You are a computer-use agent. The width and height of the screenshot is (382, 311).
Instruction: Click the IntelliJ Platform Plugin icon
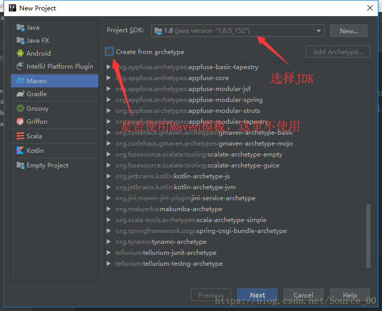(20, 66)
